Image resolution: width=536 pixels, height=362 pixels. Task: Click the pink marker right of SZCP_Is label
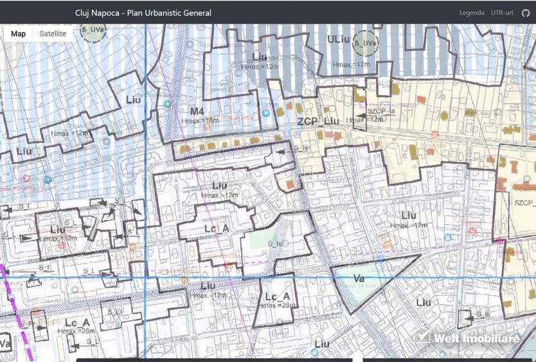[435, 134]
